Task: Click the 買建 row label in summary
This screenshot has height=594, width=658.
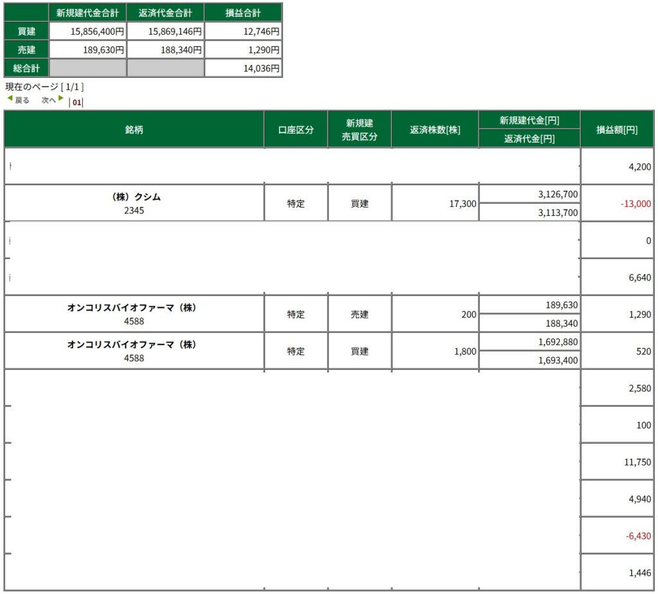Action: tap(26, 31)
